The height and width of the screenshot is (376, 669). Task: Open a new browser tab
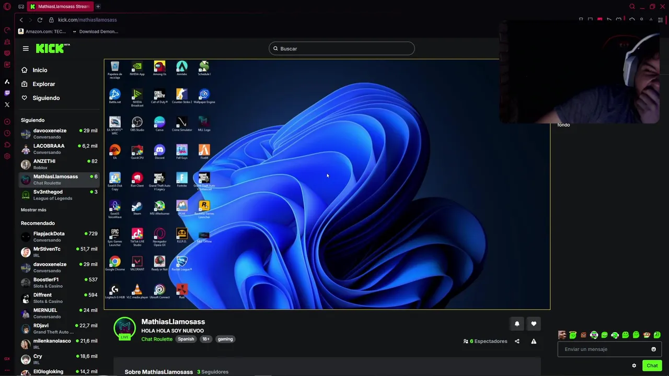pyautogui.click(x=98, y=6)
